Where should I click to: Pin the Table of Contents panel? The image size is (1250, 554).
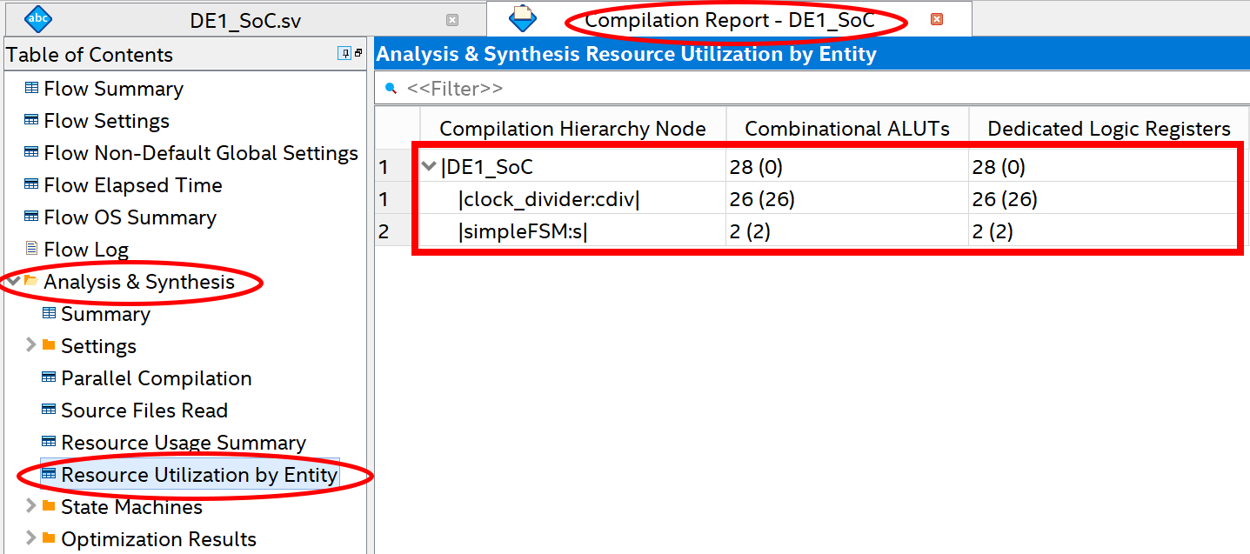344,54
